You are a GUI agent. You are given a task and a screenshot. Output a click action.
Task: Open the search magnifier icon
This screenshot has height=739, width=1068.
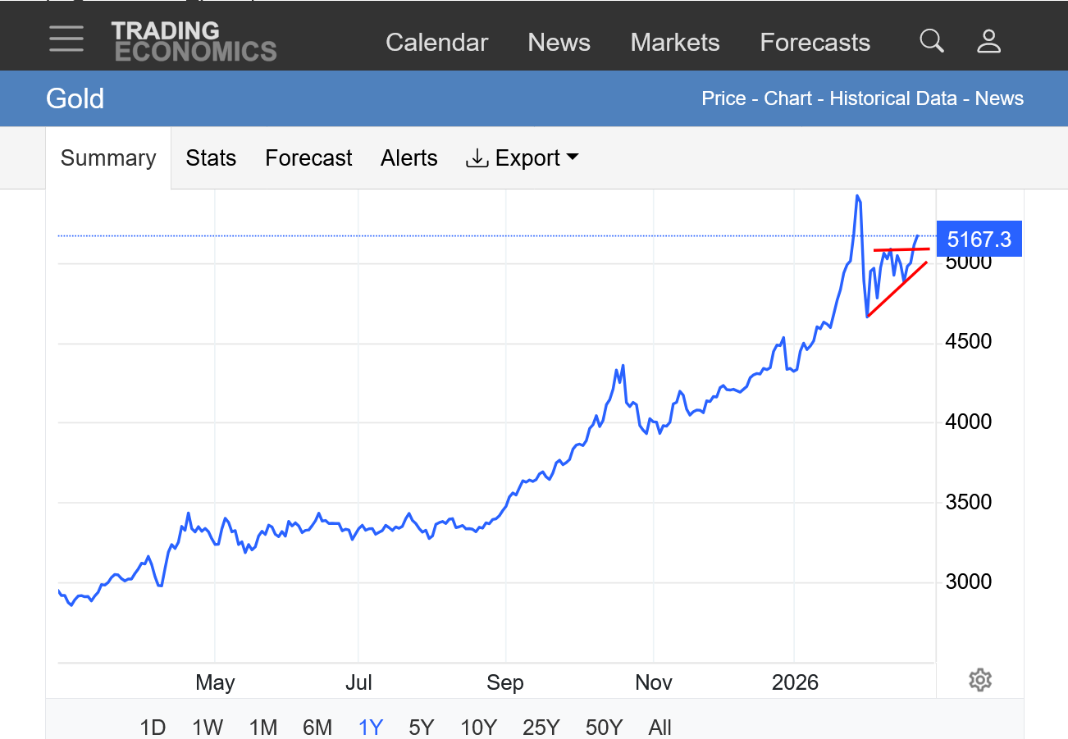932,41
